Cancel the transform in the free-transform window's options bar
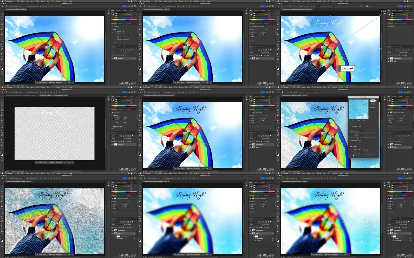414x258 pixels. tap(367, 6)
